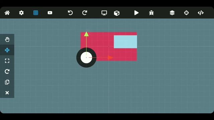Screen dimensions: 214x120
Task: Open the bug debug icon
Action: click(151, 13)
